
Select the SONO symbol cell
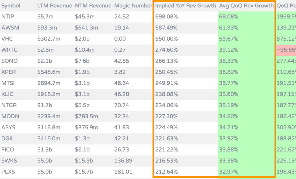pos(9,61)
